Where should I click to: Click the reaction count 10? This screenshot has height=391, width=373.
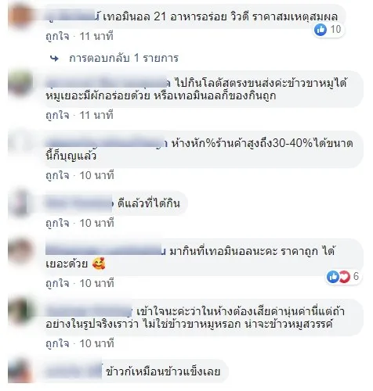click(335, 29)
